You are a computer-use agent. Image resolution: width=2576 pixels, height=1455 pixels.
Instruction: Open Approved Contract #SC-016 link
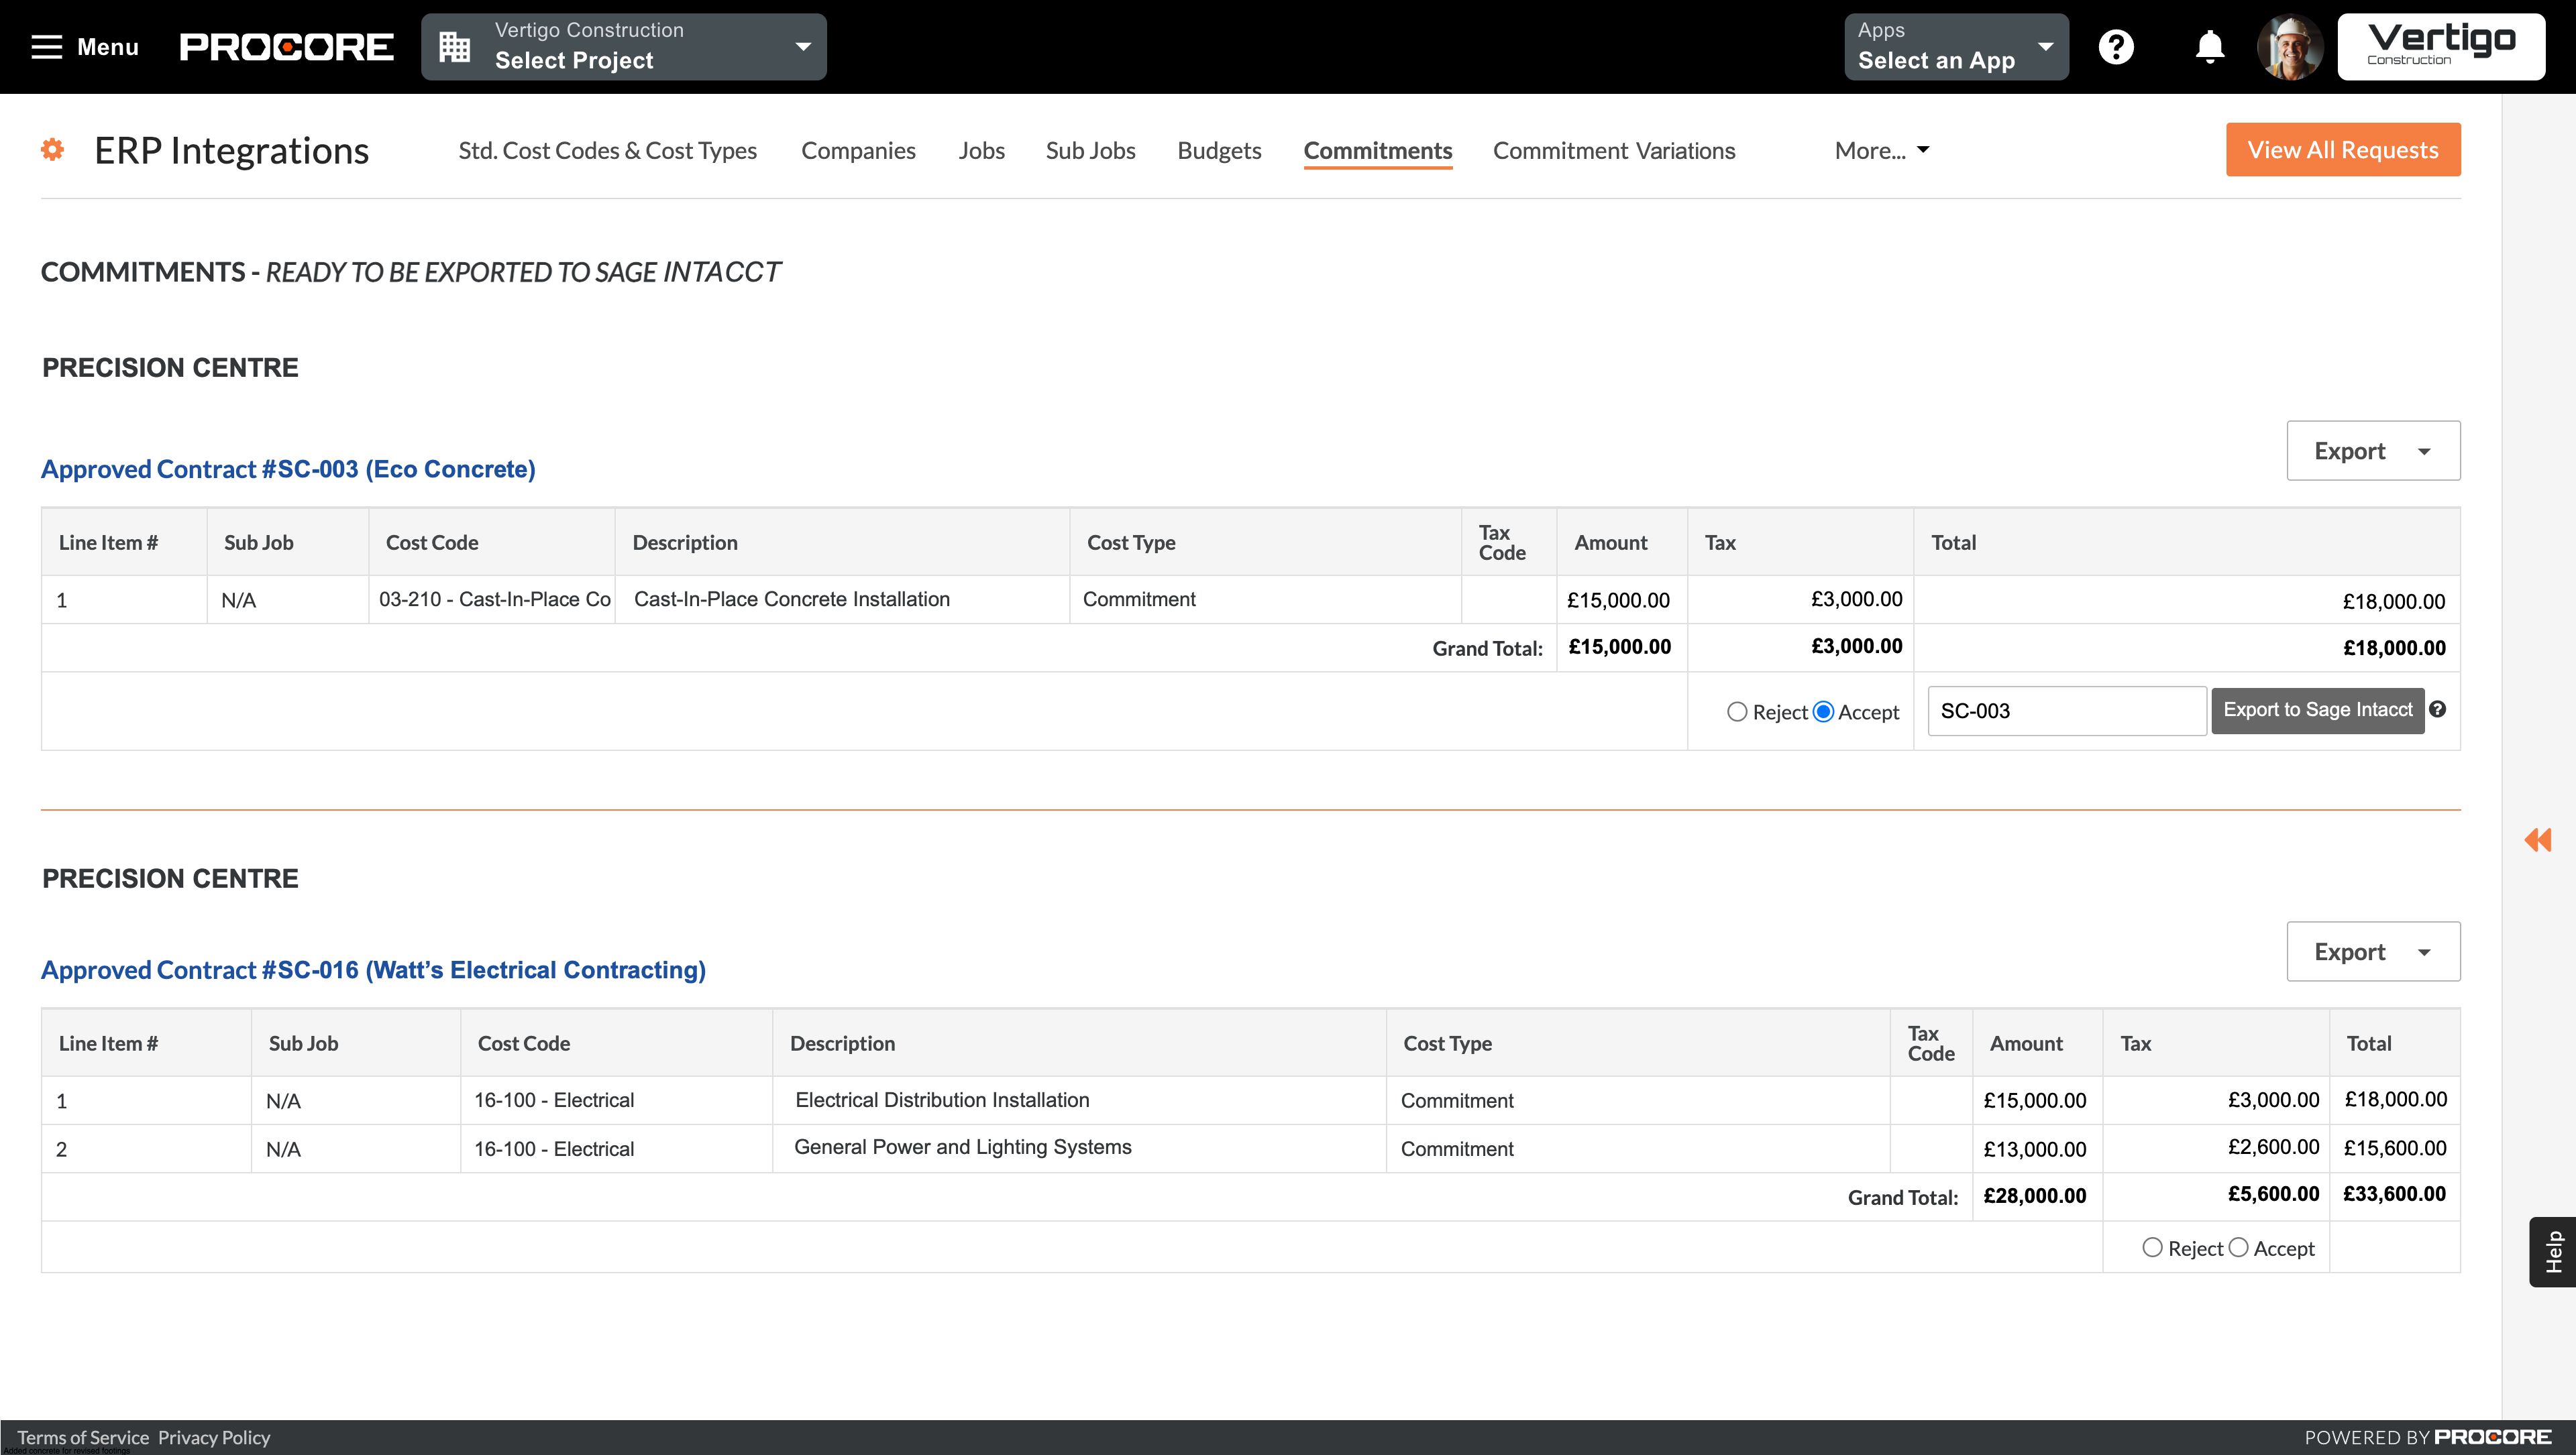(x=373, y=970)
